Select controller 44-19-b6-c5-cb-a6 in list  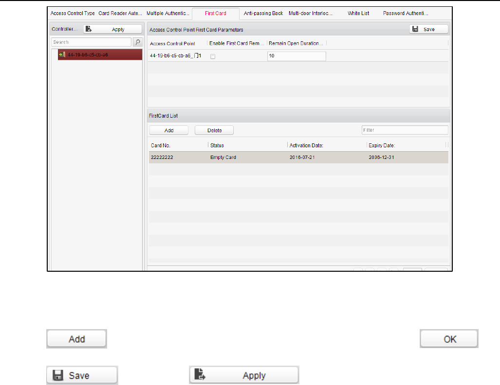(100, 55)
